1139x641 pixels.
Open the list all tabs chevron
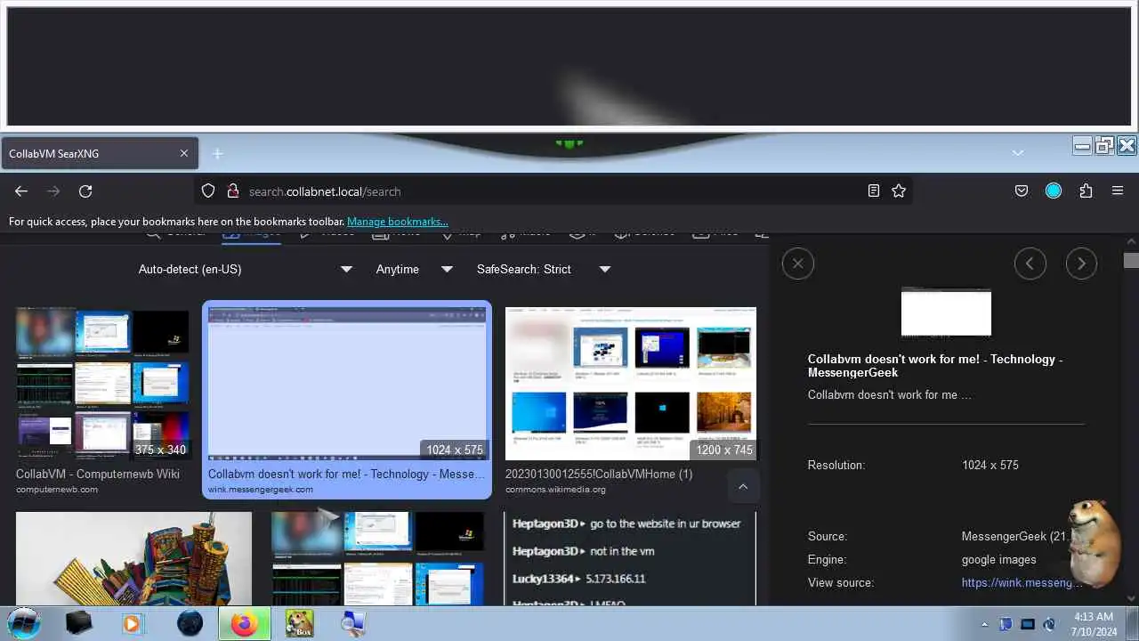coord(1018,153)
